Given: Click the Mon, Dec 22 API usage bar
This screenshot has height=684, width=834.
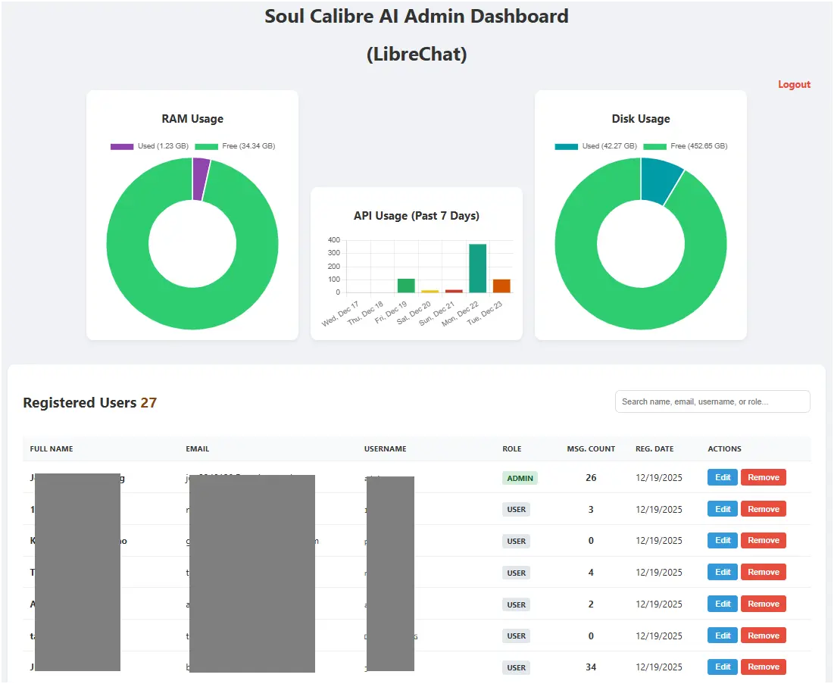Looking at the screenshot, I should click(x=478, y=268).
